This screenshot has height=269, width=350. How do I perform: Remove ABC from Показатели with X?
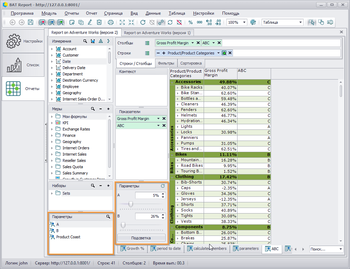click(164, 126)
